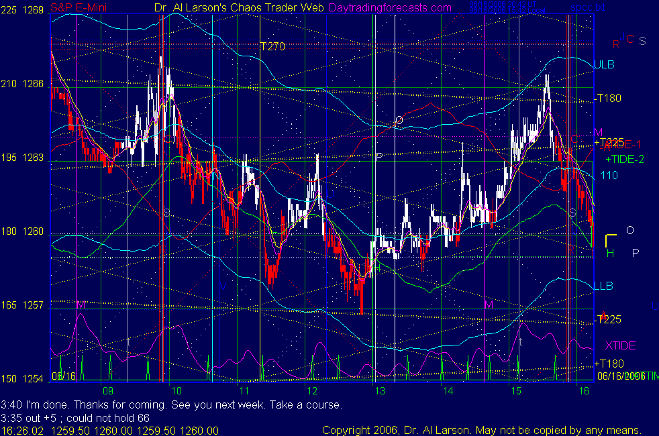Select the "150 1254" price axis label
Viewport: 659px width, 436px height.
coord(22,379)
